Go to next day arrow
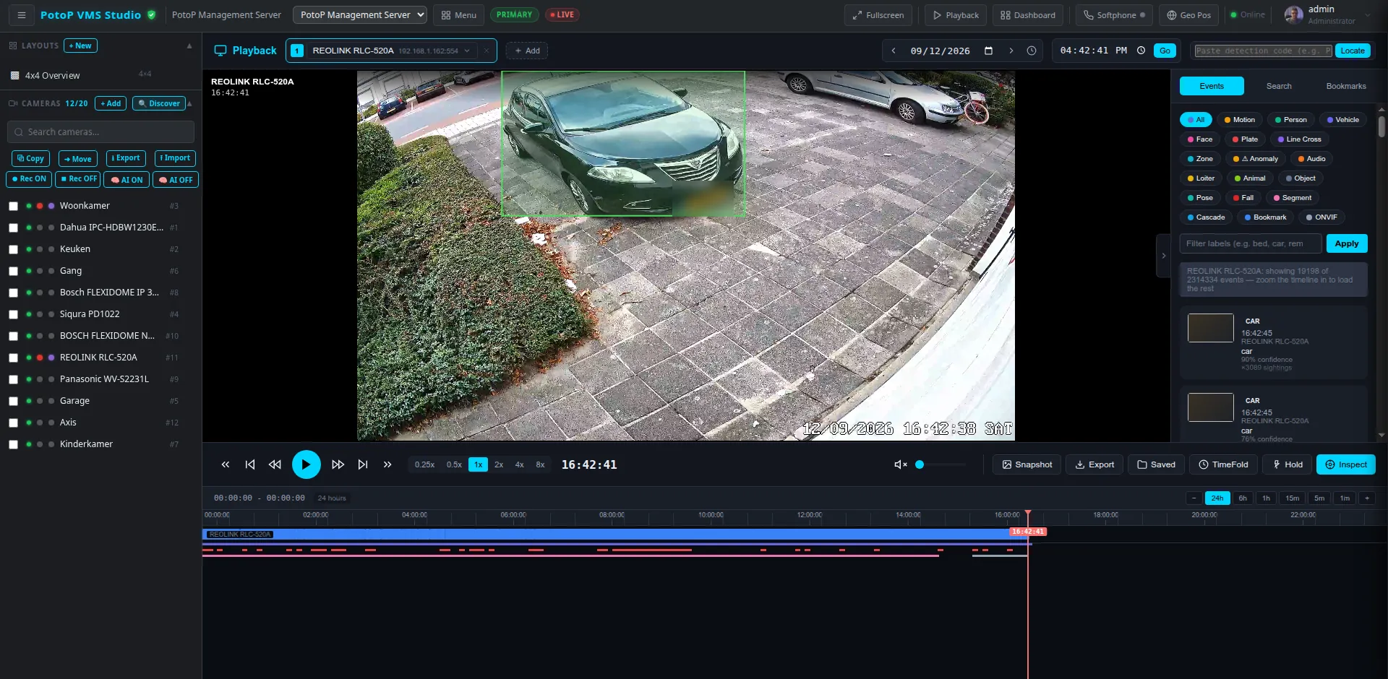The height and width of the screenshot is (679, 1388). pyautogui.click(x=1011, y=51)
